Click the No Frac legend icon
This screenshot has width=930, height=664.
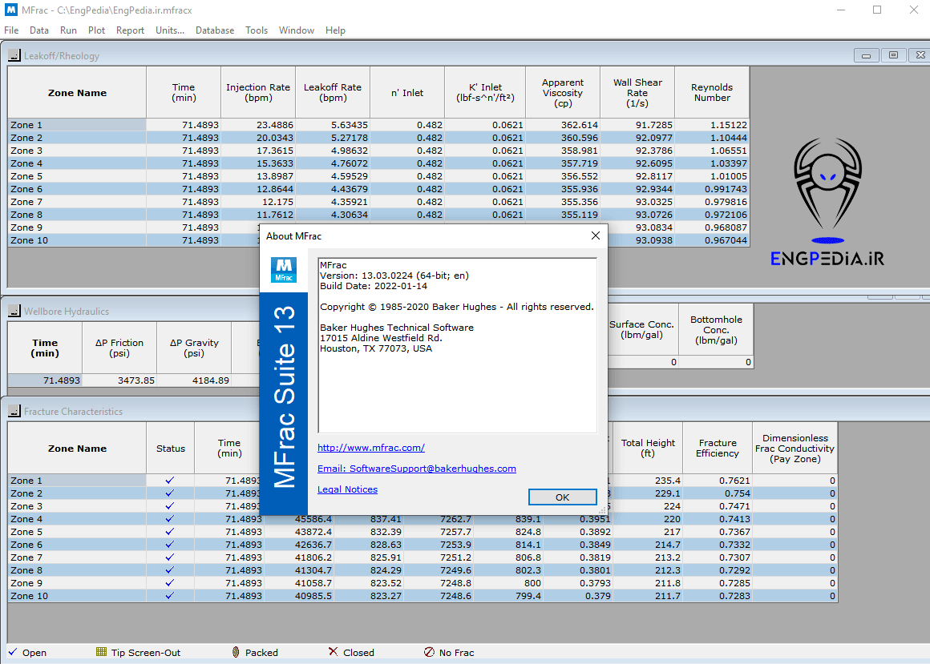pyautogui.click(x=430, y=652)
